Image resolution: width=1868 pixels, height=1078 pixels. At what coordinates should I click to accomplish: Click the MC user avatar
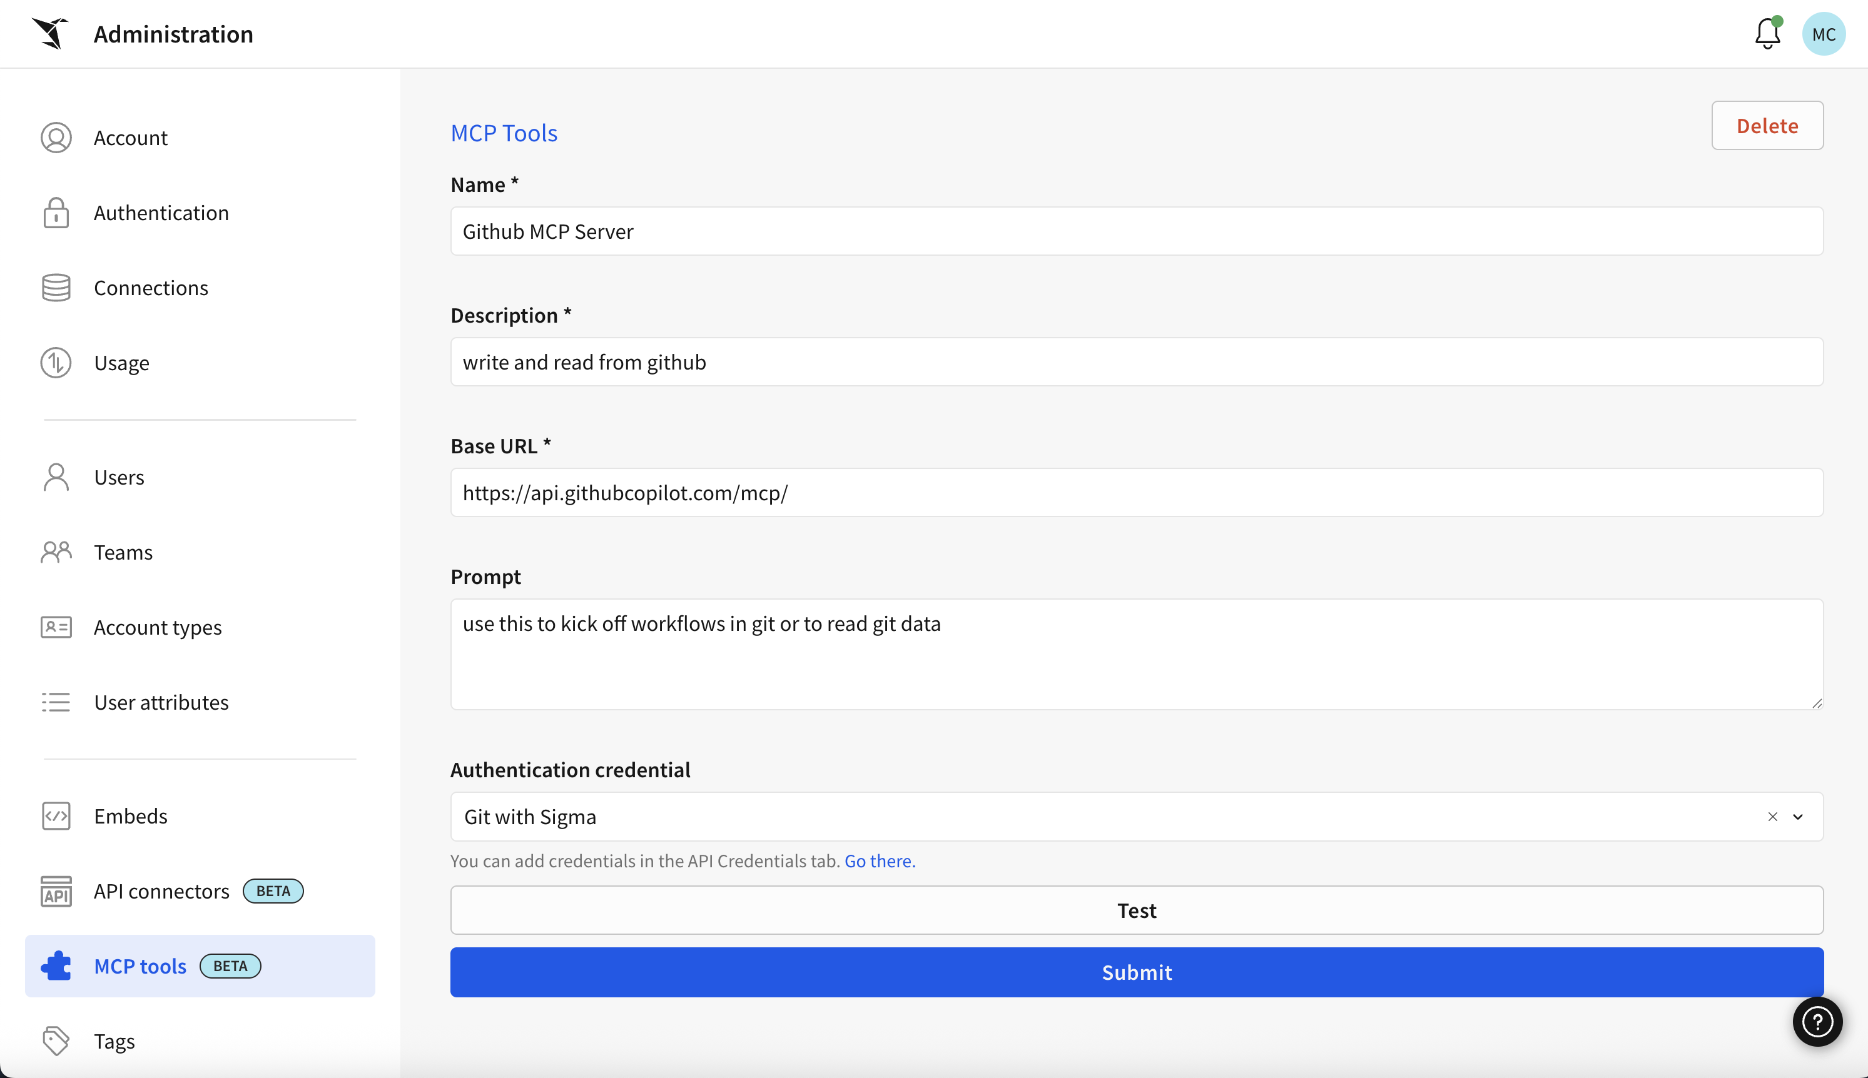pos(1823,34)
